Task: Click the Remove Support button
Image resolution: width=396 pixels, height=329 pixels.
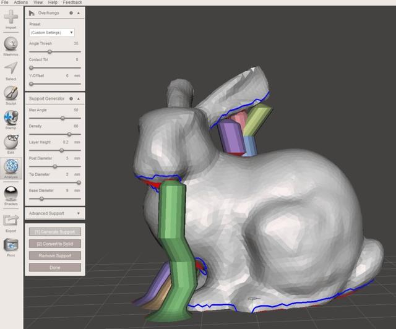Action: coord(54,255)
